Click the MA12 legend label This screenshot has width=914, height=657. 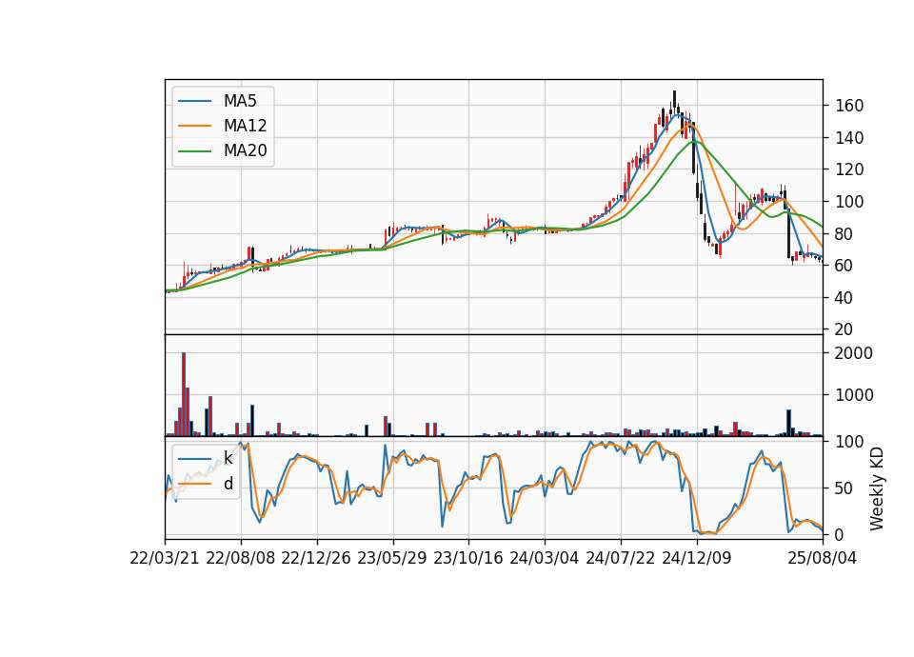(245, 126)
